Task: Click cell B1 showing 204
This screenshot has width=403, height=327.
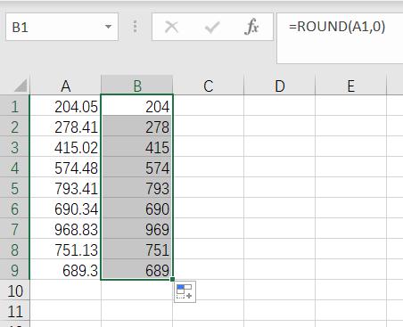Action: (136, 106)
